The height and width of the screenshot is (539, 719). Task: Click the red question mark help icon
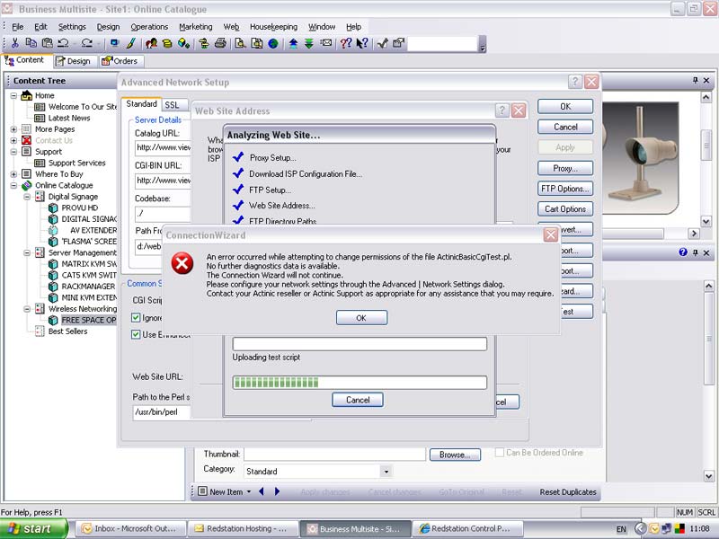(346, 43)
